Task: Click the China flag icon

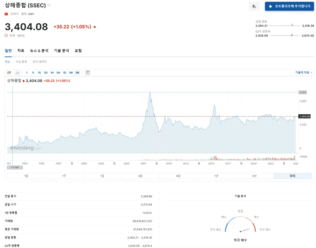Action: [x=6, y=14]
